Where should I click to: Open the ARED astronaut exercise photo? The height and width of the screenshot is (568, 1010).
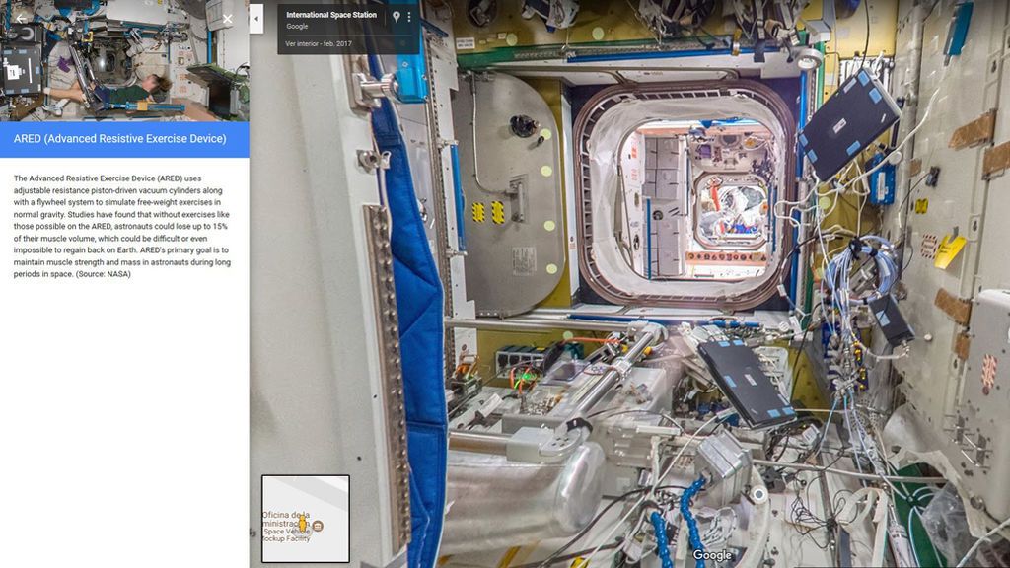(x=124, y=60)
